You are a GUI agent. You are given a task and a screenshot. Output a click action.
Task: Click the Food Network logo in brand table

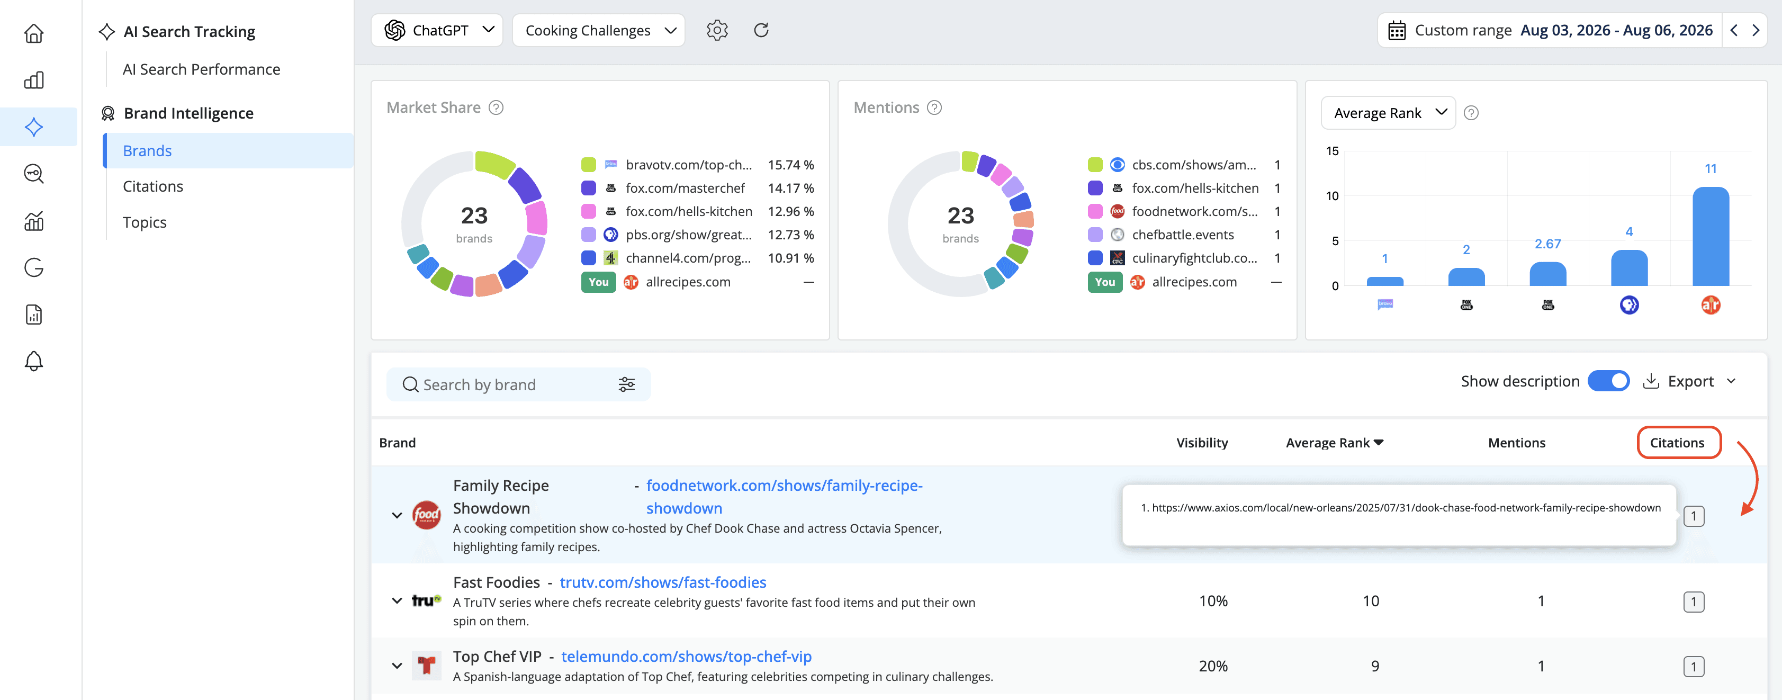pyautogui.click(x=426, y=515)
